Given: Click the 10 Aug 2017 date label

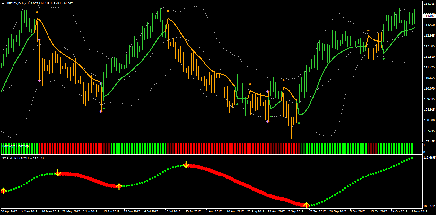Looking at the screenshot, I should tap(235, 211).
